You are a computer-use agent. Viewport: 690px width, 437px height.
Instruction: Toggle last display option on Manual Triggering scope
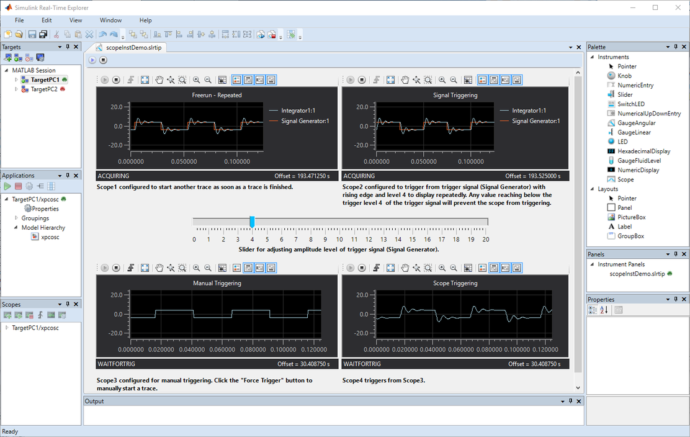pos(271,268)
